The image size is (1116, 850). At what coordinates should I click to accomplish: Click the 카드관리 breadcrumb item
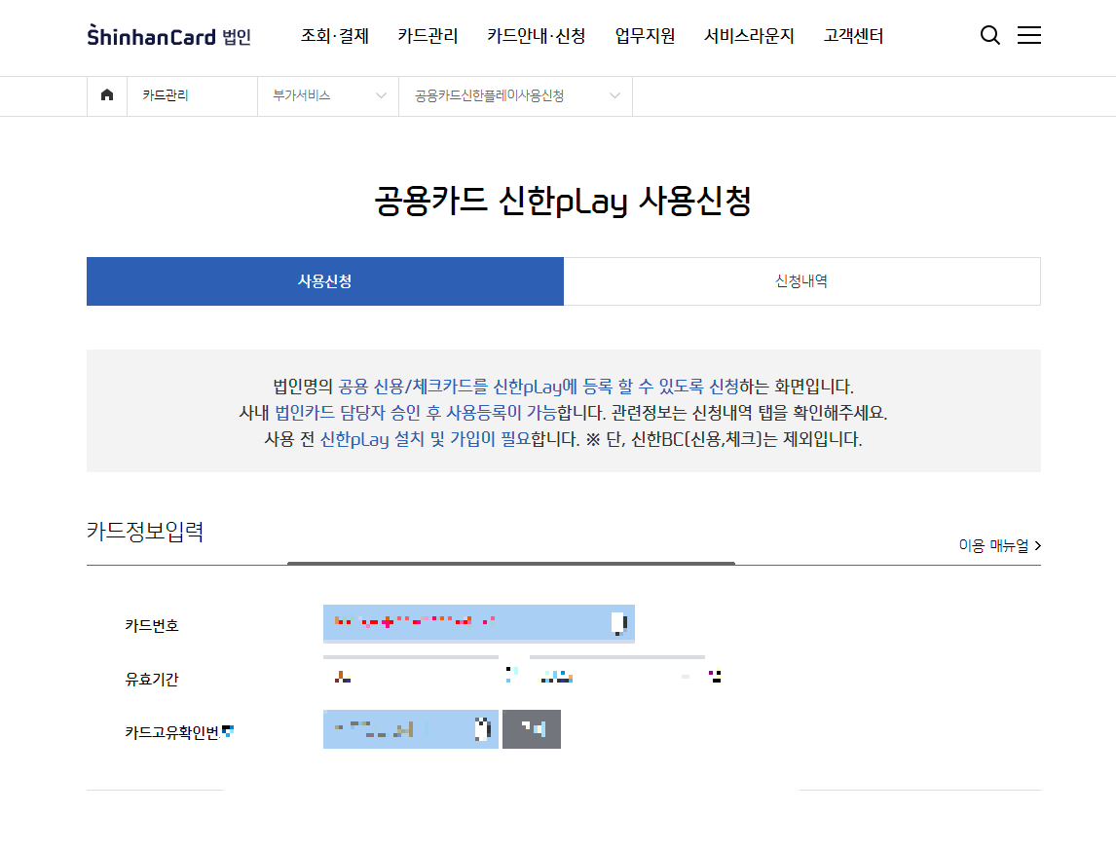pos(166,95)
